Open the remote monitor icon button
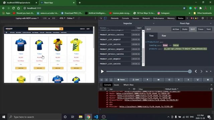The width and height of the screenshot is (214, 120). [x=198, y=80]
